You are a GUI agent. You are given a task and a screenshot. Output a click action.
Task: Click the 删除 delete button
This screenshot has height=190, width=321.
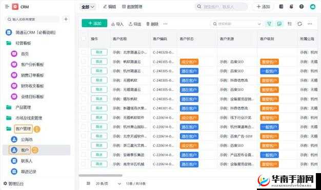(x=152, y=24)
